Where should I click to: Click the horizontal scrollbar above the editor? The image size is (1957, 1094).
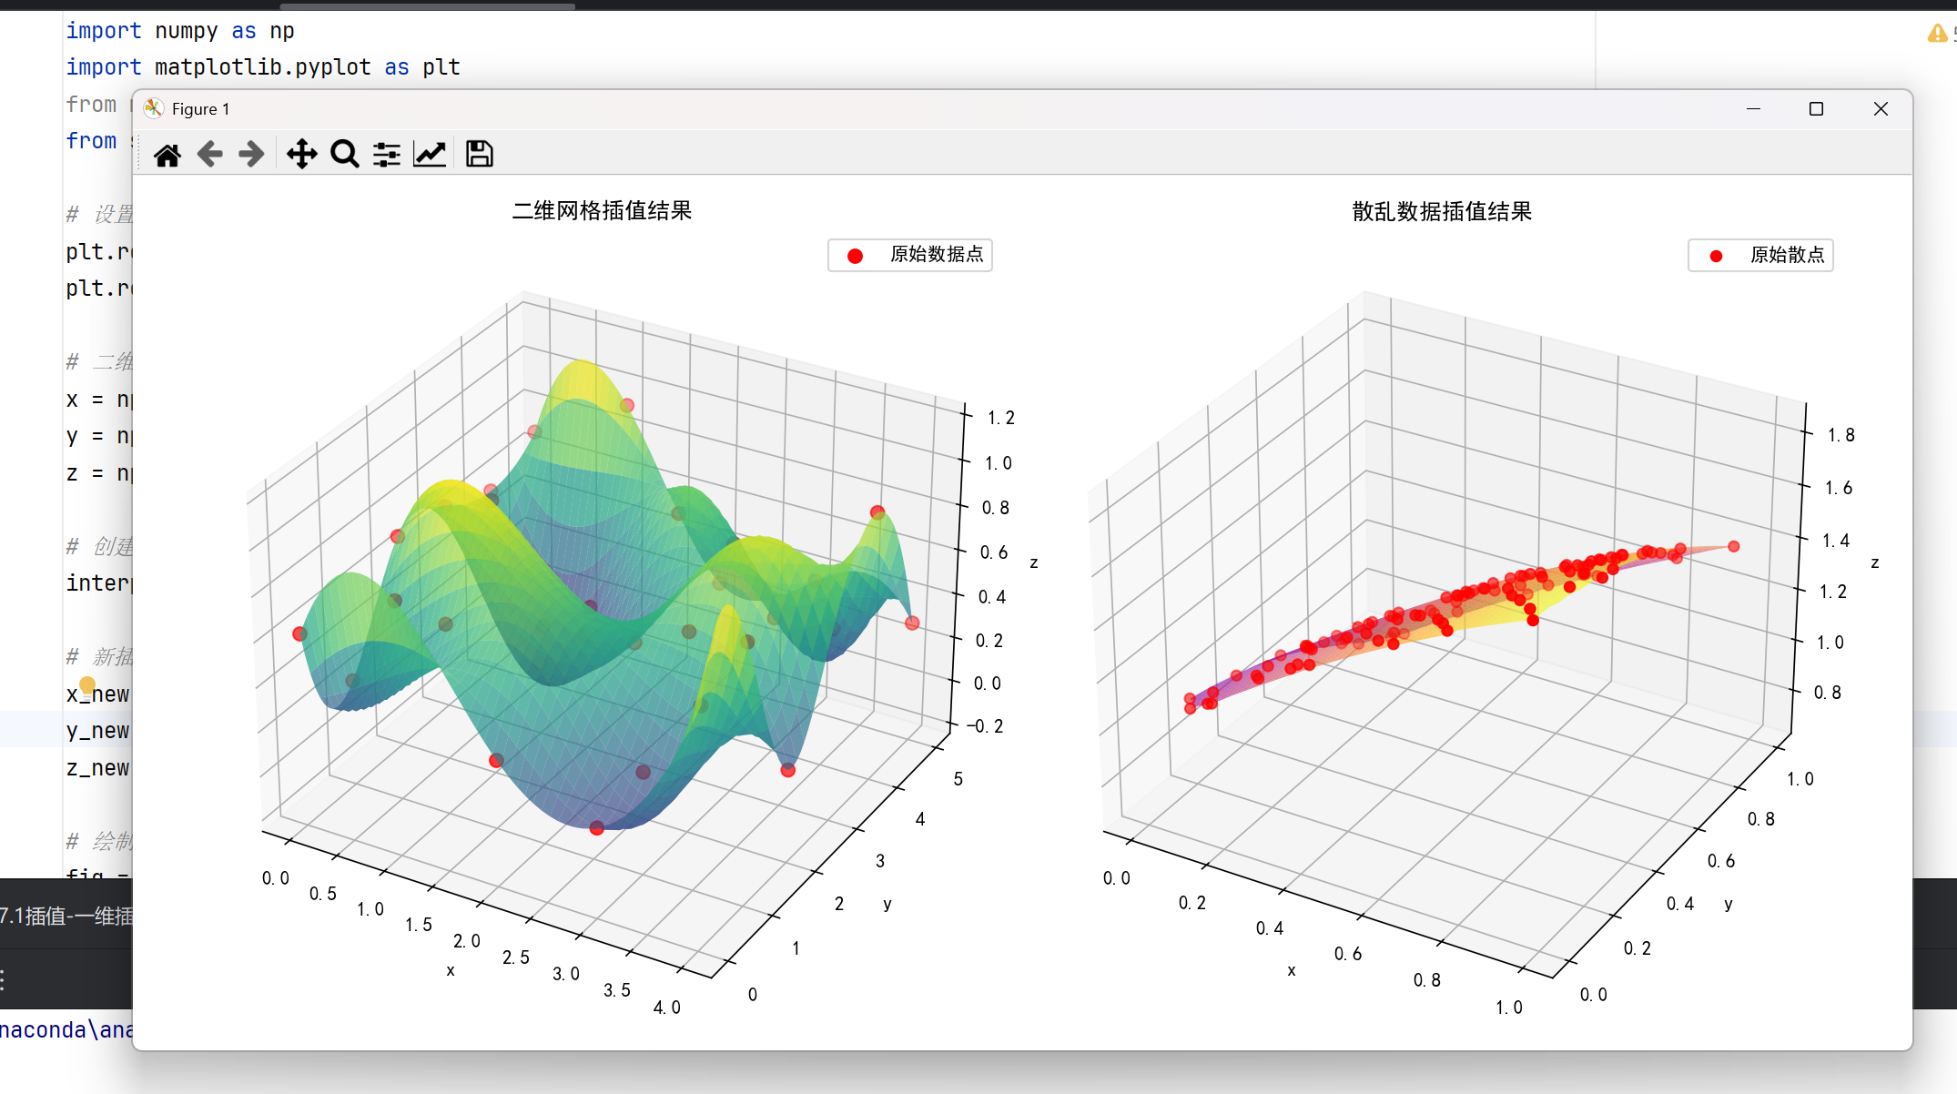428,5
